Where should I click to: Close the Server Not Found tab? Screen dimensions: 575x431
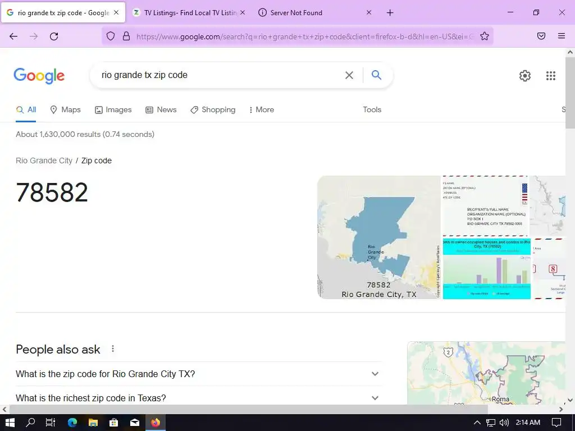coord(369,12)
